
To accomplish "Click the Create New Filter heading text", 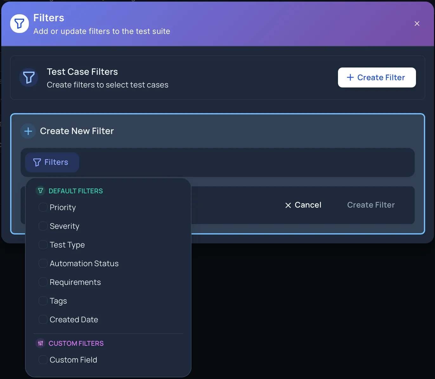I will pos(77,131).
